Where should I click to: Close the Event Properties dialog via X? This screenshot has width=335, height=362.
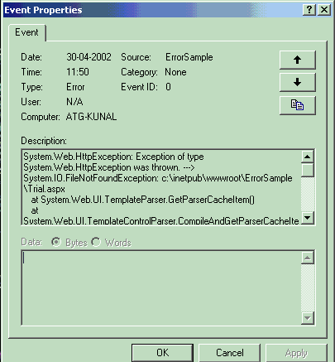pyautogui.click(x=324, y=10)
